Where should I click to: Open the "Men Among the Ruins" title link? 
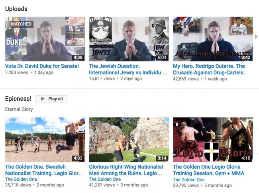coord(126,170)
